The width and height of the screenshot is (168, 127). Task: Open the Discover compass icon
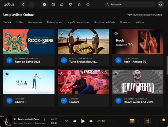45,5
